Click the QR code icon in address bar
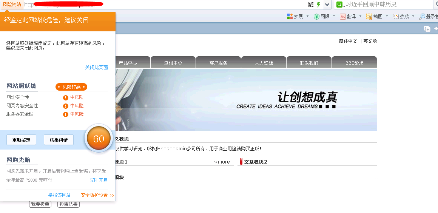This screenshot has height=213, width=438. coord(311,5)
